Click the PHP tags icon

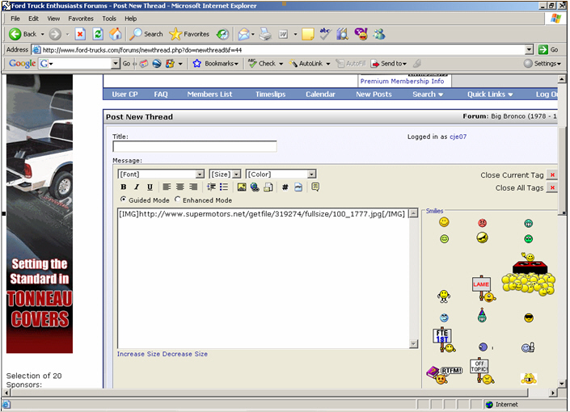298,187
